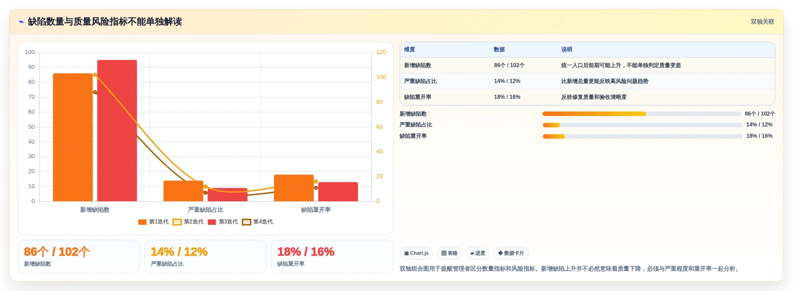This screenshot has height=291, width=793.
Task: Click the footer description starting 双轴组合图
Action: (x=571, y=269)
